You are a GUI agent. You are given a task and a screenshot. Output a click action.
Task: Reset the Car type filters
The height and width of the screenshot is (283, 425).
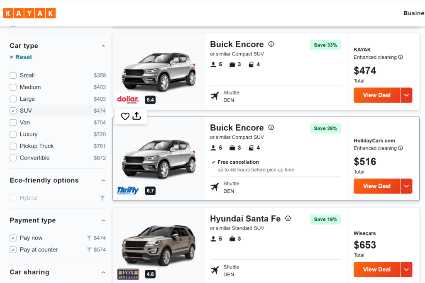[21, 57]
